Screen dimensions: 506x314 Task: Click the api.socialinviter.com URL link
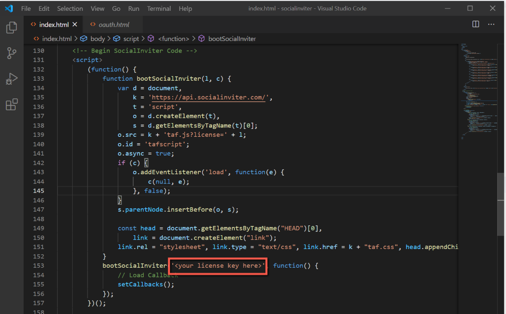(x=210, y=97)
